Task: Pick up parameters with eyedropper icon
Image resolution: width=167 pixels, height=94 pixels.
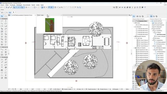Action: (x=9, y=7)
